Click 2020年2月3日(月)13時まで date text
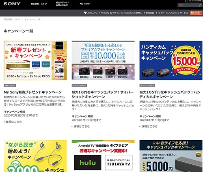The width and height of the screenshot is (203, 172). click(21, 115)
